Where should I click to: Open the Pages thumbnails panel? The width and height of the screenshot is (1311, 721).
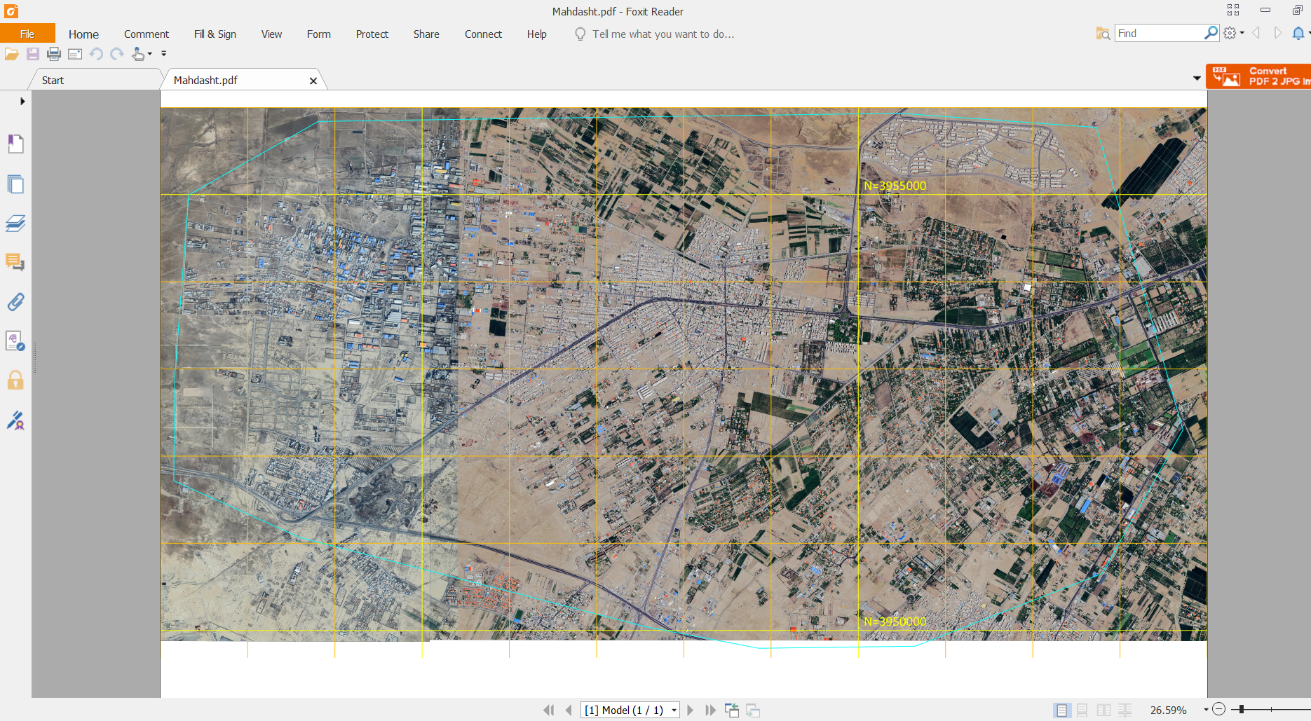[x=15, y=184]
